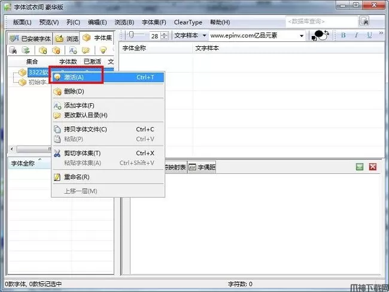Click the refresh font set icon with green arrows
Image resolution: width=389 pixels, height=292 pixels.
pyautogui.click(x=26, y=50)
